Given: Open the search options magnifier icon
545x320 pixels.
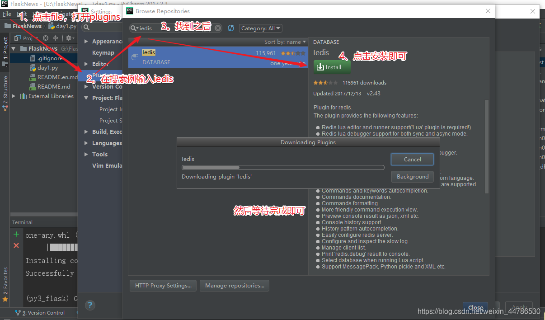Looking at the screenshot, I should [x=134, y=28].
